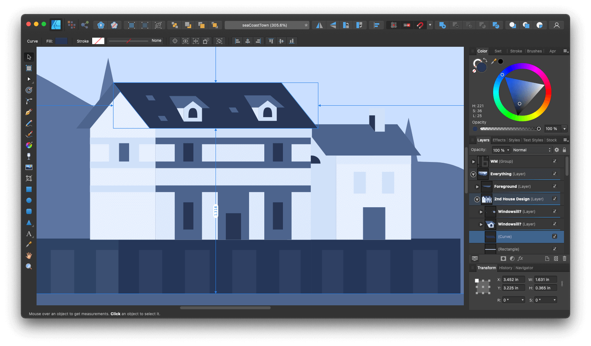Viewport: 591px width, 346px height.
Task: Select the Artistic Text tool
Action: pos(29,234)
